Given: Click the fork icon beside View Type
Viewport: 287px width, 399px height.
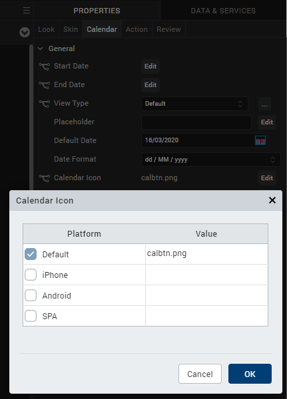Looking at the screenshot, I should tap(45, 104).
